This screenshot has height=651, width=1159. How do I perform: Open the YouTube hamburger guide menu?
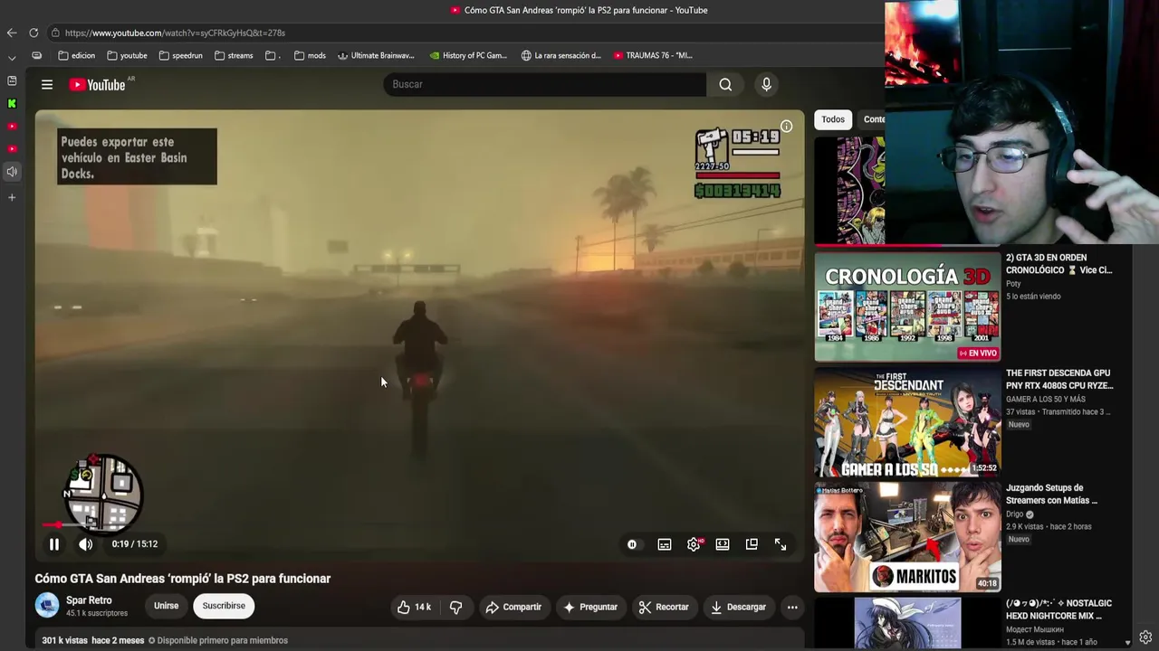(x=47, y=85)
